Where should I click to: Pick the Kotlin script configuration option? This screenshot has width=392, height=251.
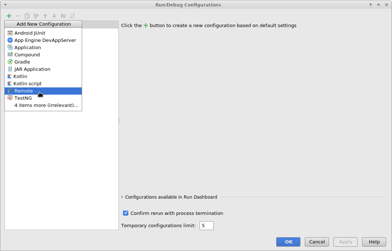[27, 84]
